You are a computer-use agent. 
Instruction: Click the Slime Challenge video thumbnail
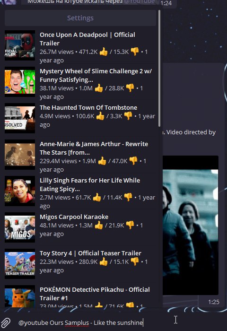[20, 82]
